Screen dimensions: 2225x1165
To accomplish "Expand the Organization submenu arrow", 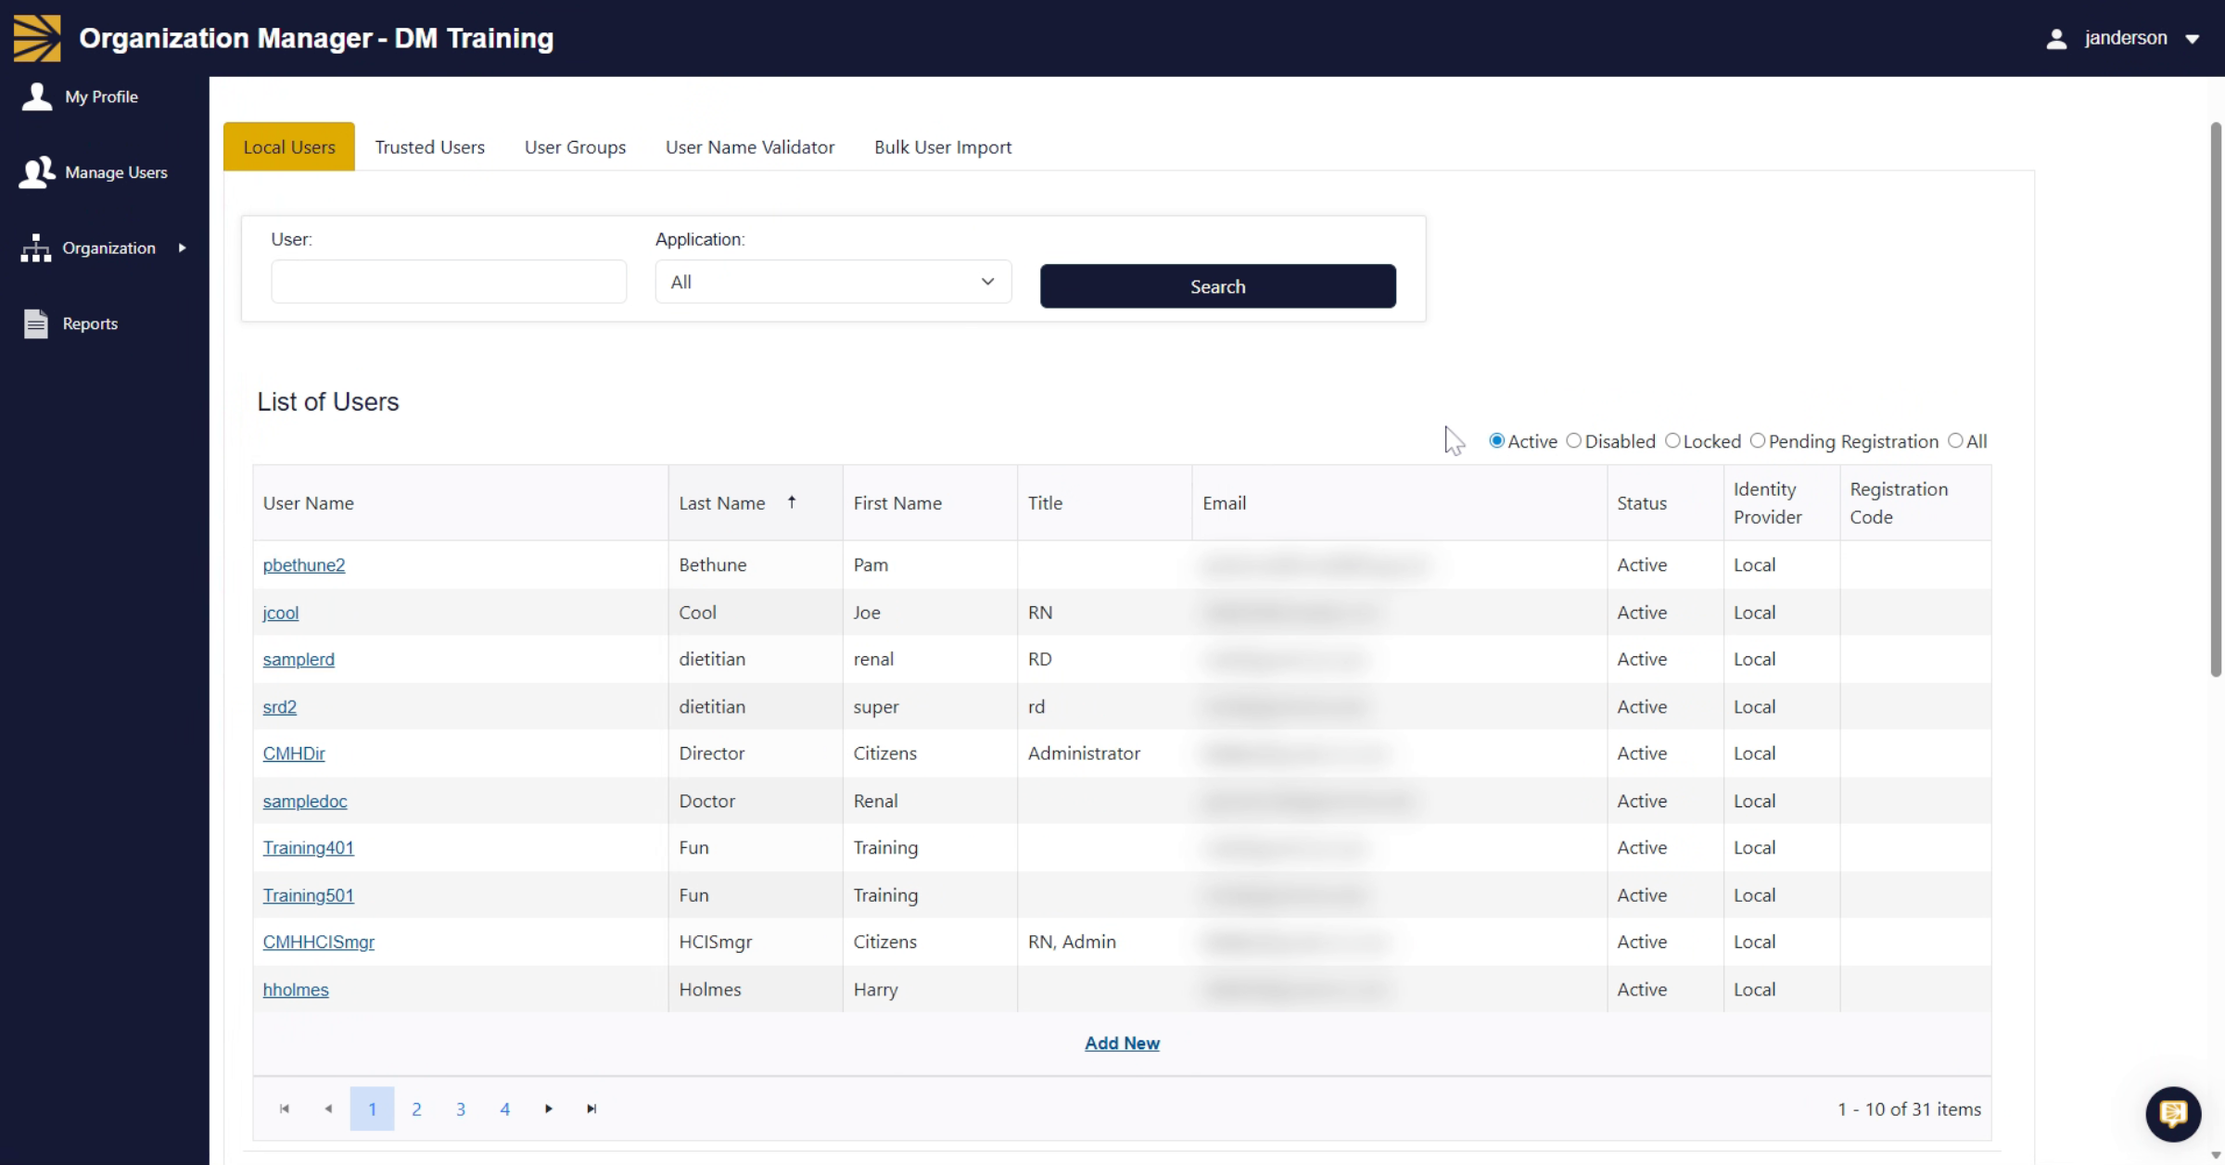I will tap(183, 248).
